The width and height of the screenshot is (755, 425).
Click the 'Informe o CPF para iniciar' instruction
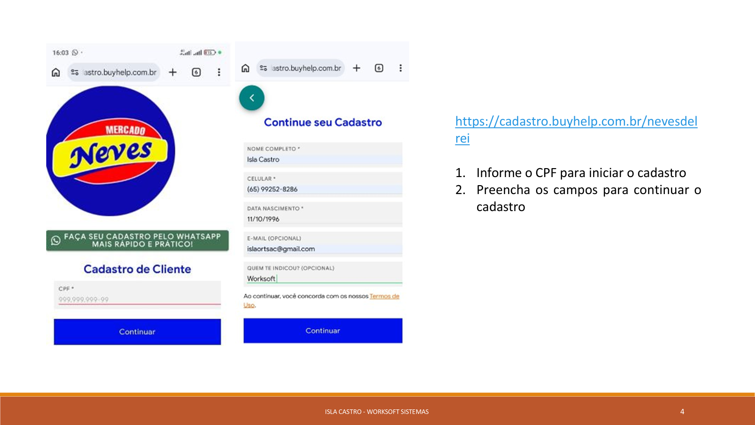tap(581, 173)
